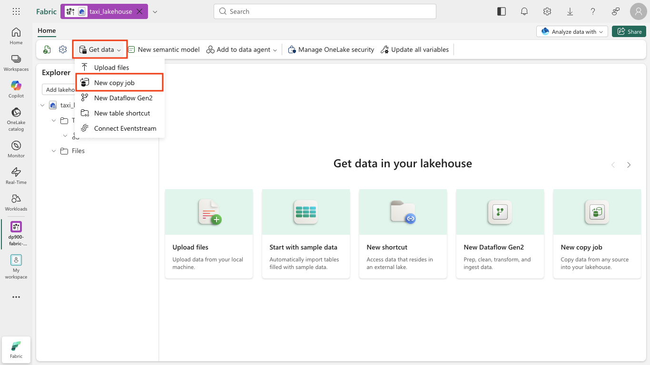650x365 pixels.
Task: Open Real-Time hub in sidebar
Action: pyautogui.click(x=16, y=176)
